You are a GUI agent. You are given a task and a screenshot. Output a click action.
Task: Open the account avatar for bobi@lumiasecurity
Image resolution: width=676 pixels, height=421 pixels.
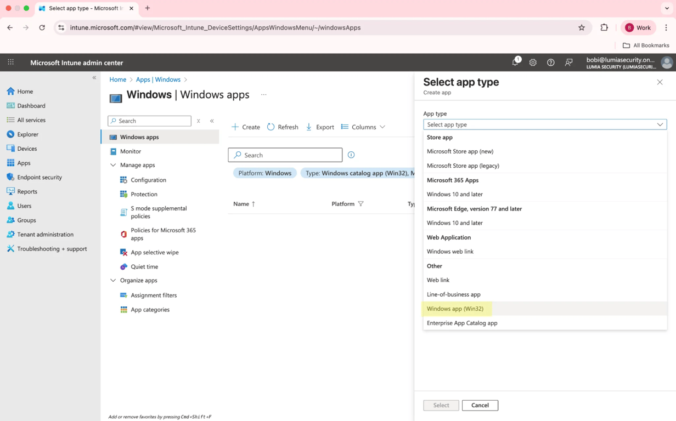tap(667, 62)
